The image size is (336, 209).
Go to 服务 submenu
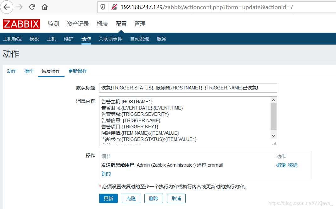point(161,39)
